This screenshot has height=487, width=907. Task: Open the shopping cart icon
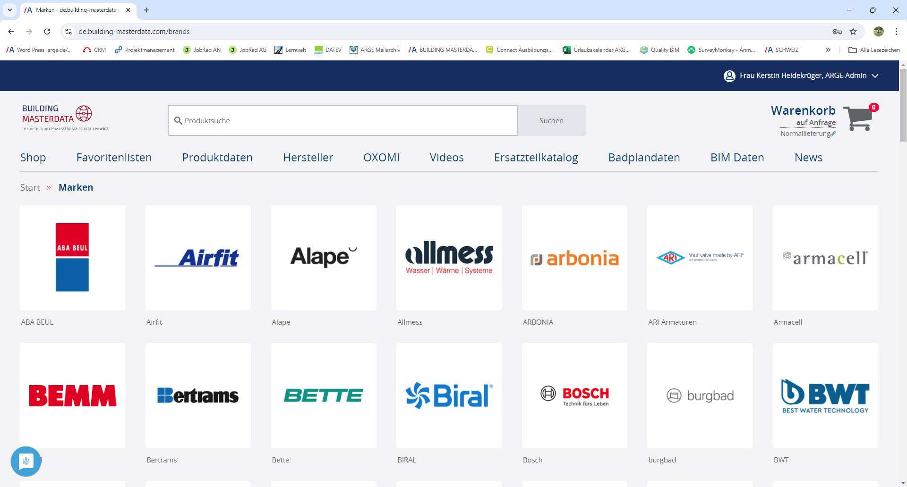click(858, 118)
